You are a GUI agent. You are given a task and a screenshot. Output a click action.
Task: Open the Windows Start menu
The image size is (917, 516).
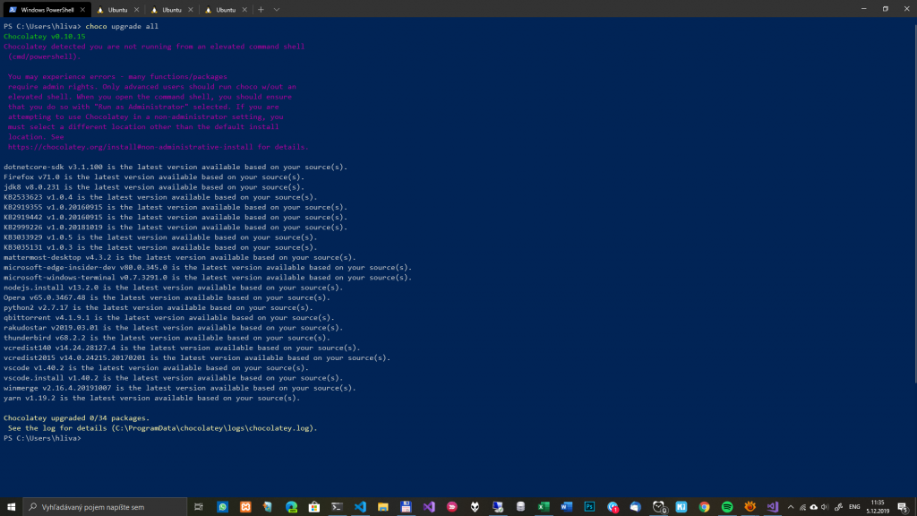point(11,507)
